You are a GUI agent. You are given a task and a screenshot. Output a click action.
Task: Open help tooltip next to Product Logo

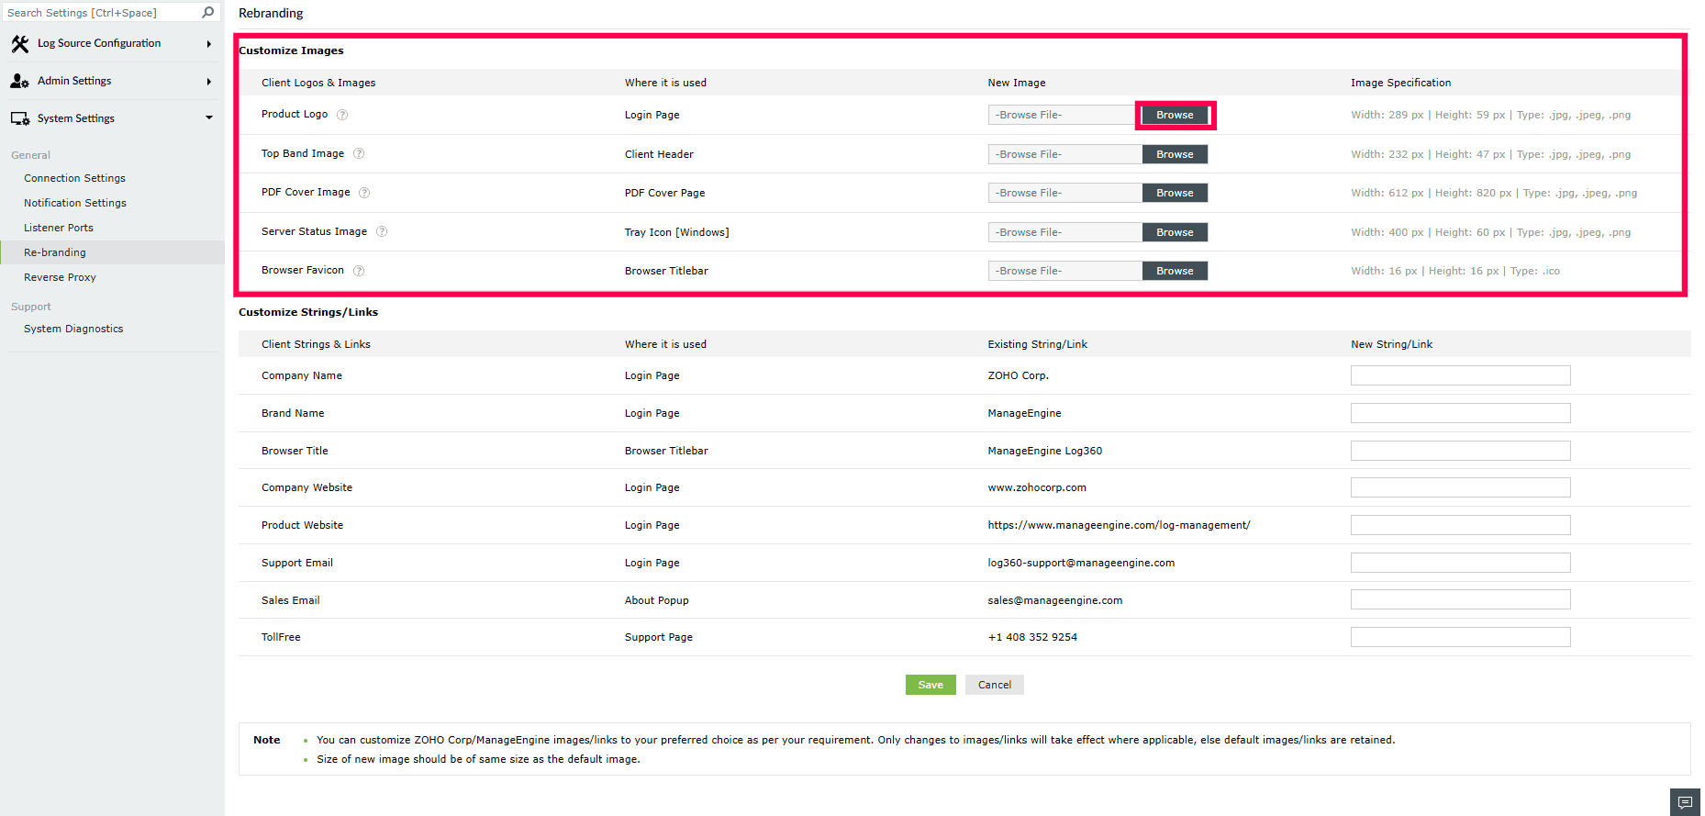point(342,115)
